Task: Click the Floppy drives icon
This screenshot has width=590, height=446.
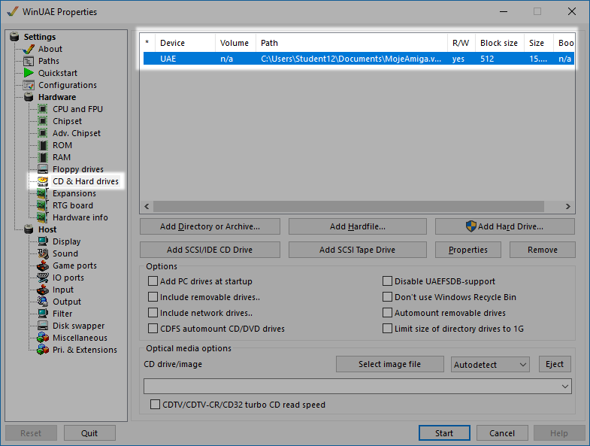Action: pos(43,169)
